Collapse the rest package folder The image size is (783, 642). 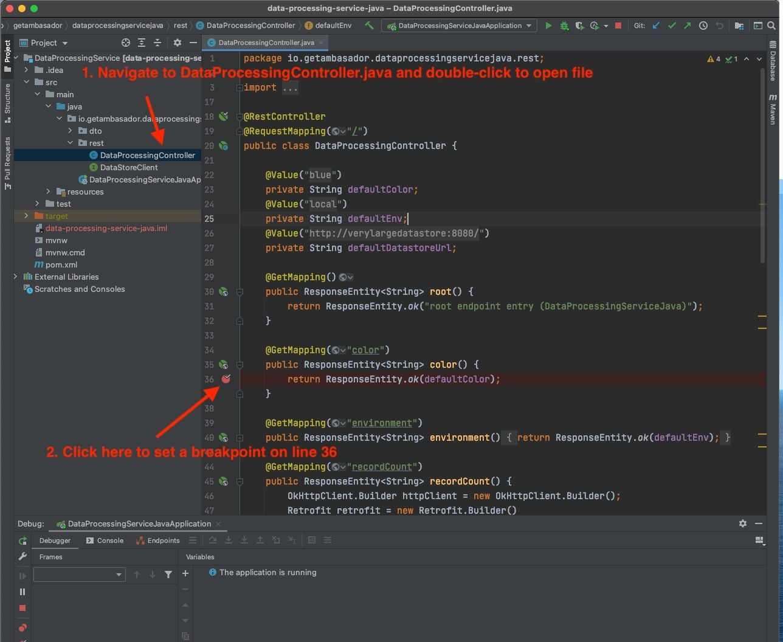click(71, 143)
